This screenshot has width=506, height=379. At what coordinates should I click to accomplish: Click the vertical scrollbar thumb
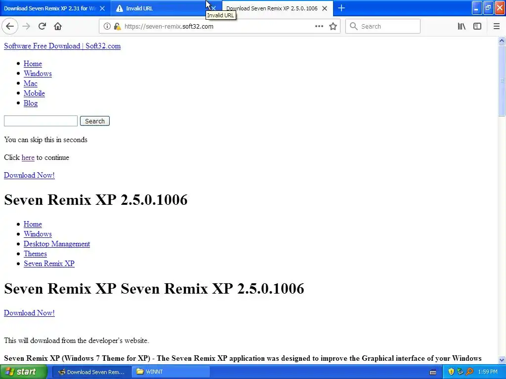(x=502, y=80)
